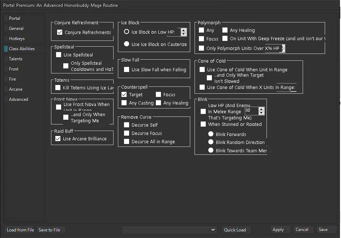Show the Fire spec settings
The image size is (341, 238).
[x=12, y=79]
